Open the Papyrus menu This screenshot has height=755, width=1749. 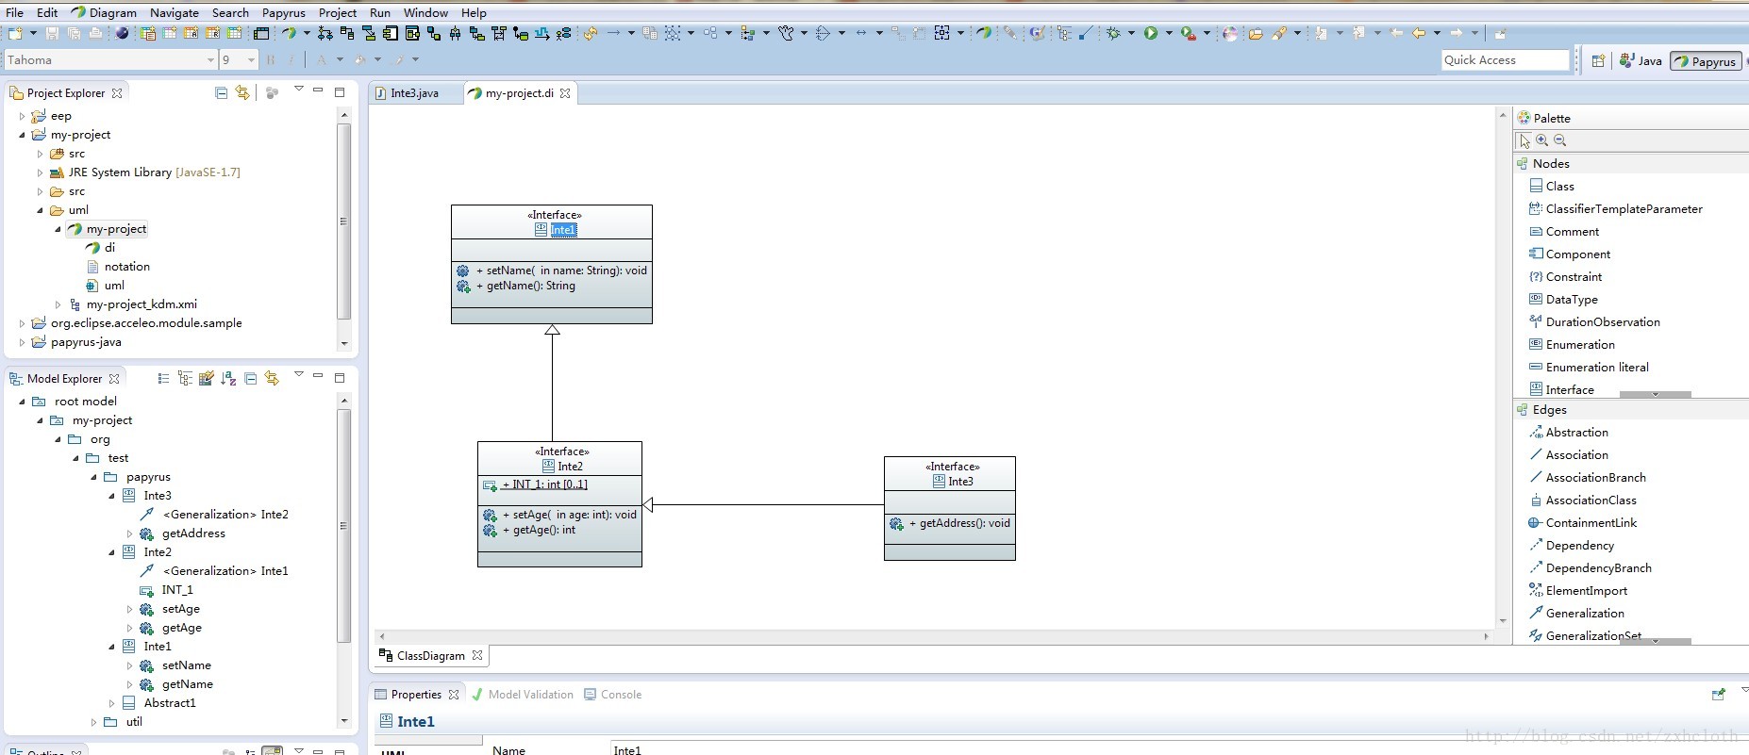(284, 12)
